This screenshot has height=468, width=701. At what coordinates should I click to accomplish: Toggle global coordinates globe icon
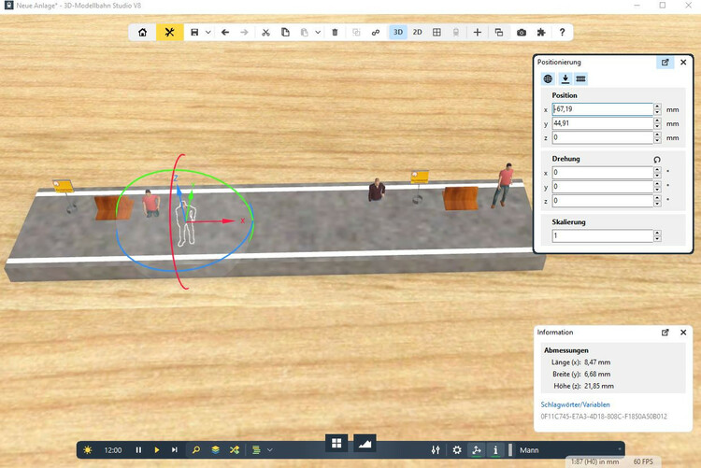point(548,78)
